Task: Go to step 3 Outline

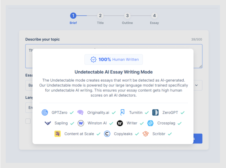Action: (127, 16)
